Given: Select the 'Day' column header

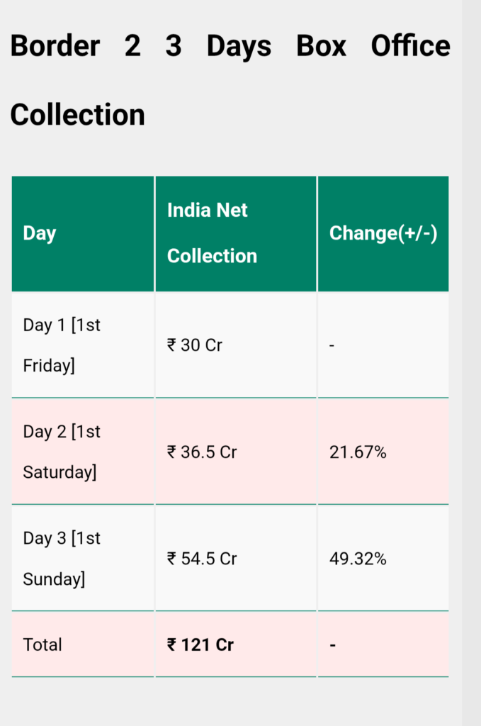Looking at the screenshot, I should coord(40,233).
